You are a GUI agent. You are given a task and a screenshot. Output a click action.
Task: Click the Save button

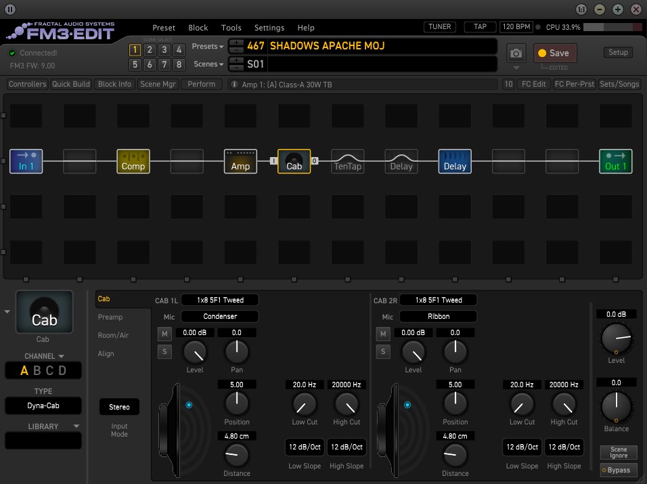[554, 53]
